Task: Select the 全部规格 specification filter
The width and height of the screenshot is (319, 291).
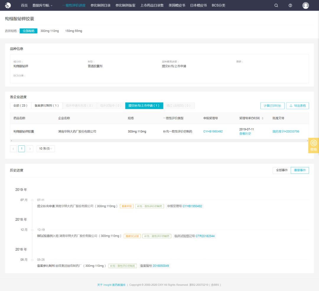Action: pyautogui.click(x=28, y=31)
